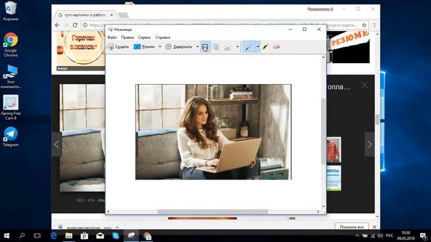Close the image preview panel in Chrome

[x=364, y=85]
